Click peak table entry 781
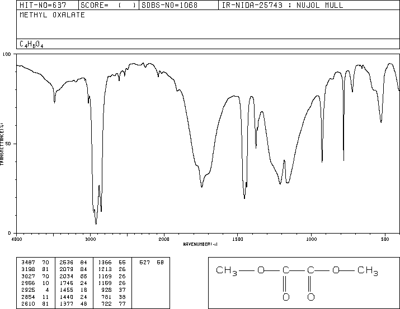The width and height of the screenshot is (400, 309). pos(107,297)
